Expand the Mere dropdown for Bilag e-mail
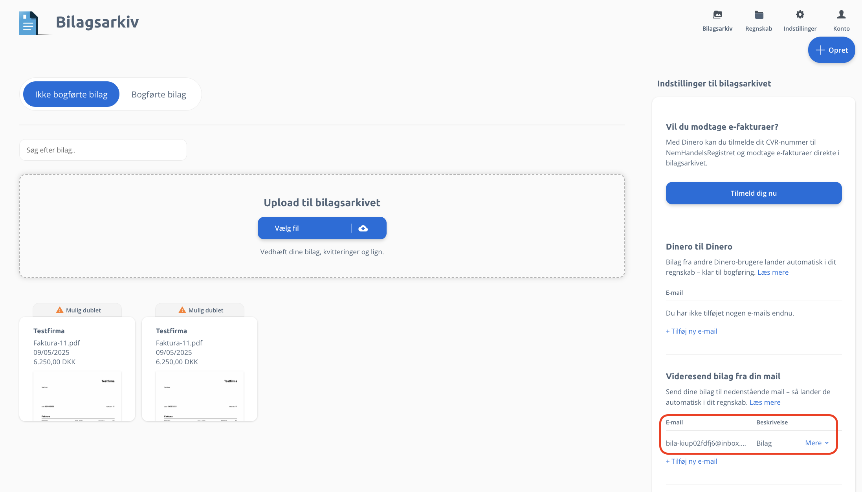 click(x=817, y=443)
